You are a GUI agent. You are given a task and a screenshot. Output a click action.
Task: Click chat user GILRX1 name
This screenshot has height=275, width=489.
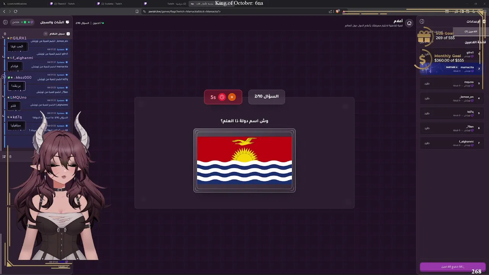coord(19,38)
